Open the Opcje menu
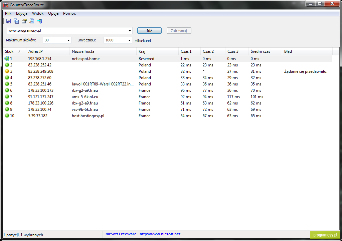342x241 pixels. 53,13
